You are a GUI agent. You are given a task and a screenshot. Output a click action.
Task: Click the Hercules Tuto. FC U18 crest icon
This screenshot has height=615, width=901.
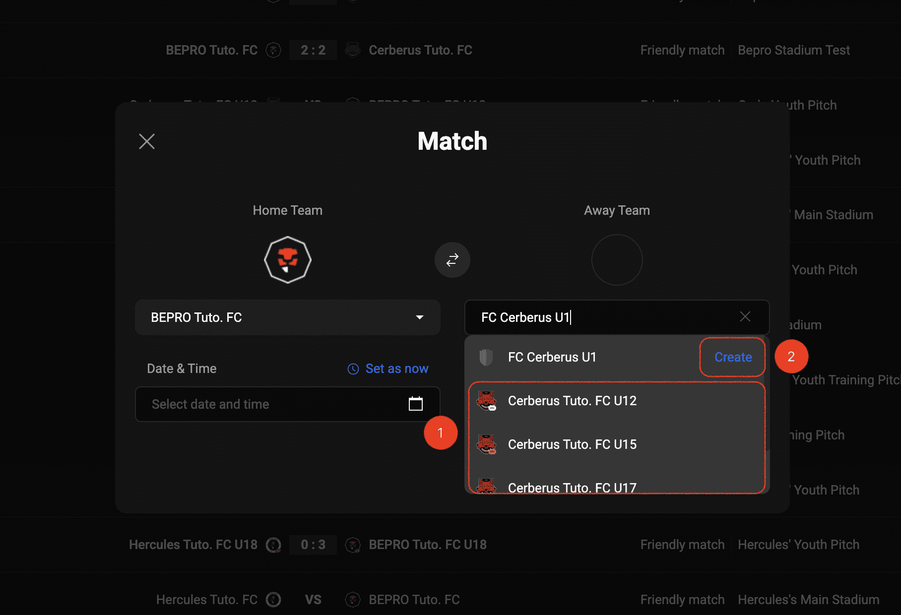coord(273,545)
